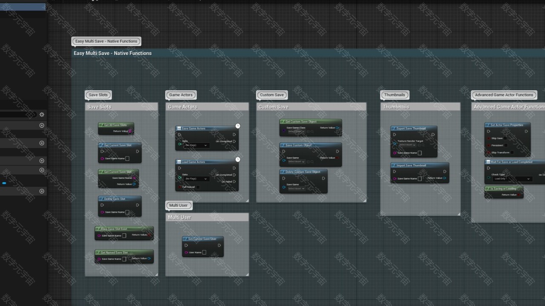Screen dimensions: 545x306
Task: Click exec output pin of Set Current Save User
Action: tap(219, 245)
